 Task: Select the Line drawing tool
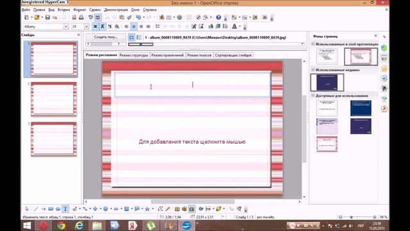point(36,209)
